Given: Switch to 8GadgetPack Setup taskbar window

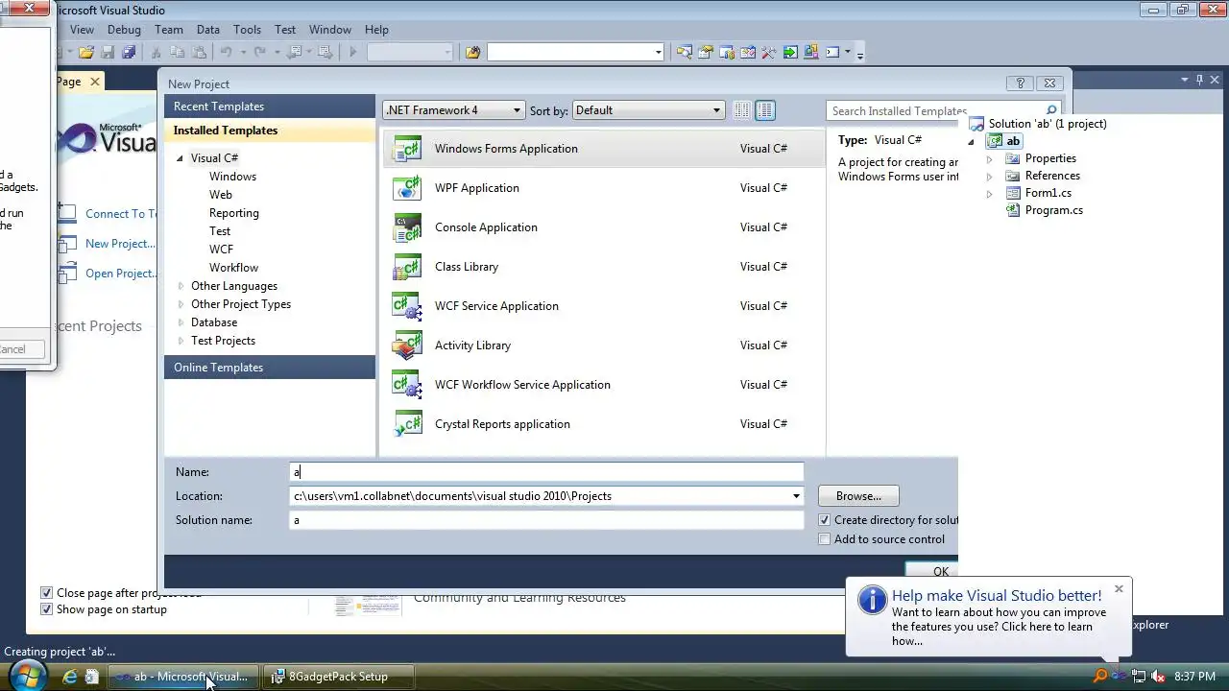Looking at the screenshot, I should click(339, 677).
